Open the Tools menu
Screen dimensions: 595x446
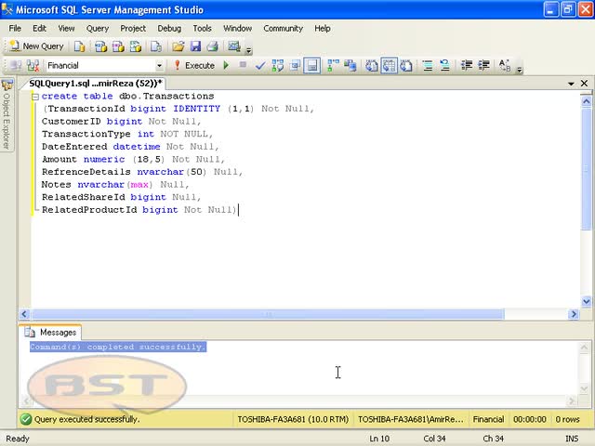[x=203, y=29]
